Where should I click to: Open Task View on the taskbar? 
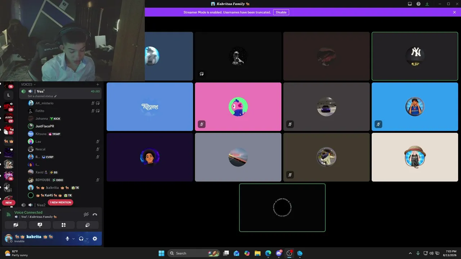click(226, 253)
